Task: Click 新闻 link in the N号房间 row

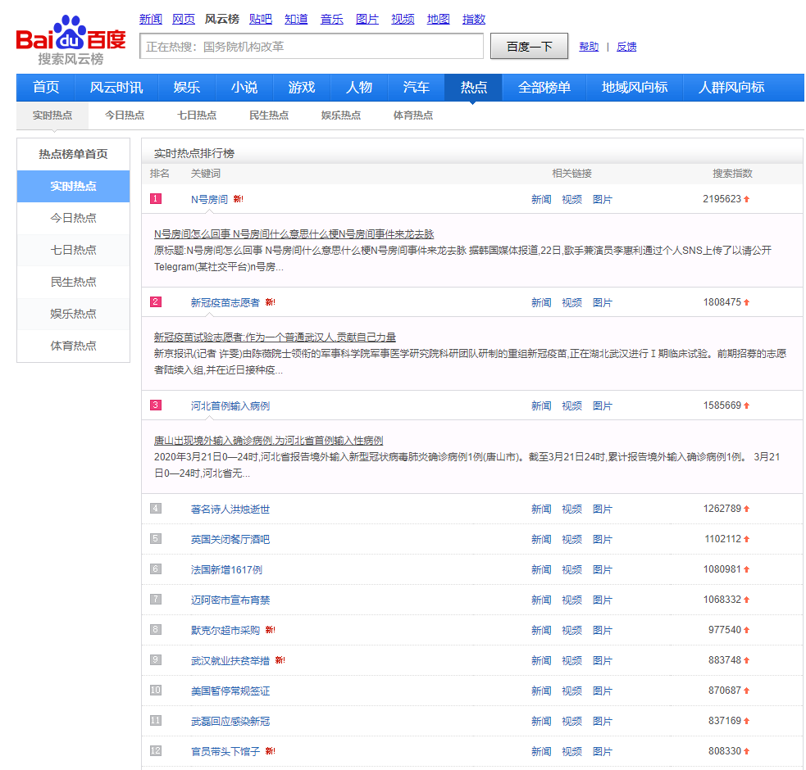Action: tap(541, 199)
